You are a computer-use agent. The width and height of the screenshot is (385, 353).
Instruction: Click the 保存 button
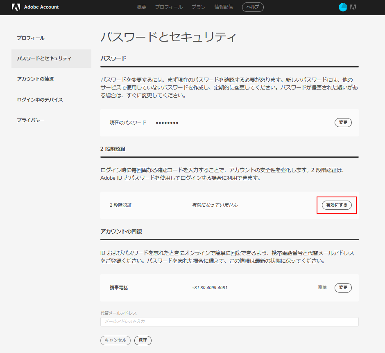(143, 340)
